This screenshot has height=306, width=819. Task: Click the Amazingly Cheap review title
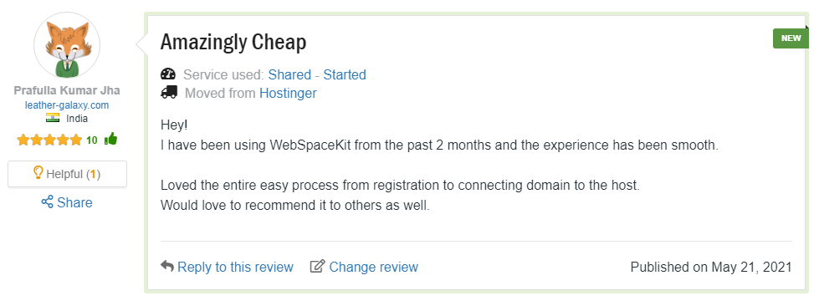tap(233, 43)
